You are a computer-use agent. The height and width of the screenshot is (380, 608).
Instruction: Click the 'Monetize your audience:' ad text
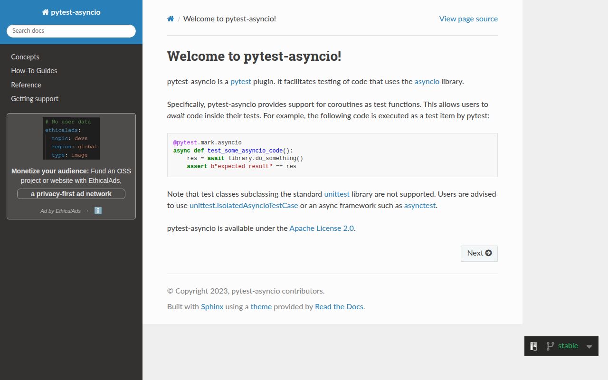[50, 171]
